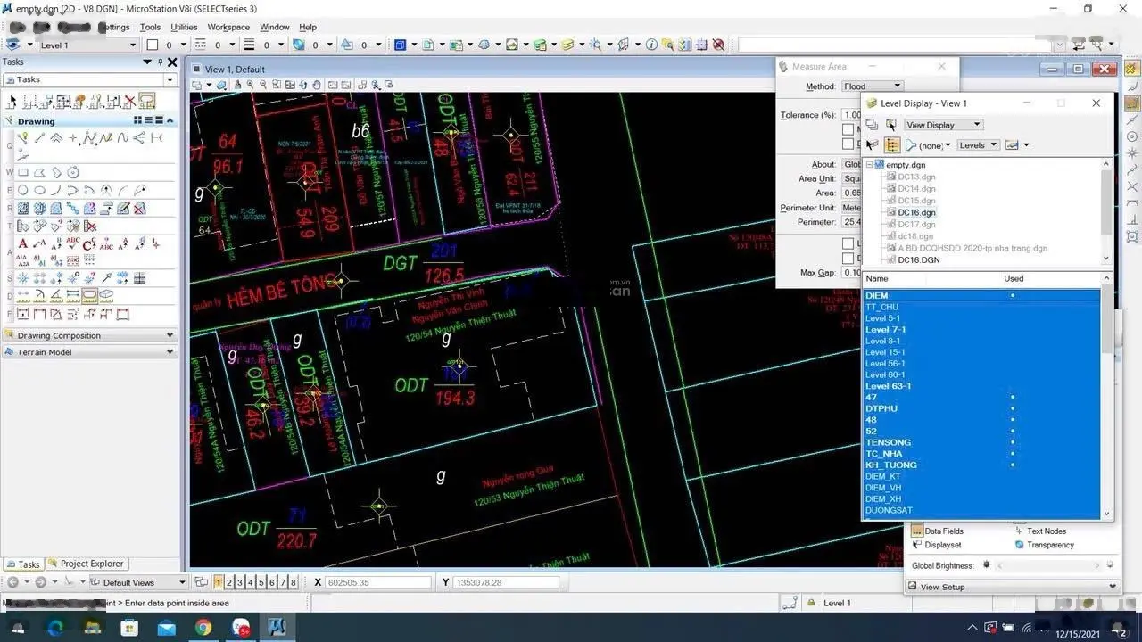Click the X coordinate field
This screenshot has height=642, width=1142.
click(378, 582)
